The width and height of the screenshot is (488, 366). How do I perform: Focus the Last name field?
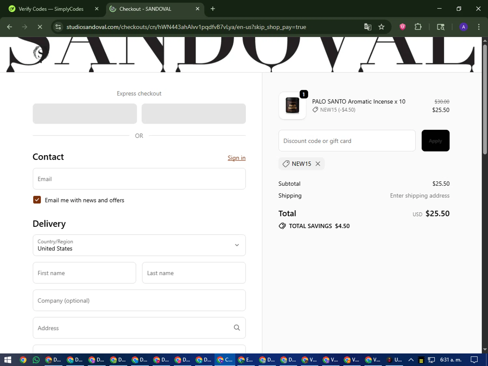pyautogui.click(x=194, y=273)
